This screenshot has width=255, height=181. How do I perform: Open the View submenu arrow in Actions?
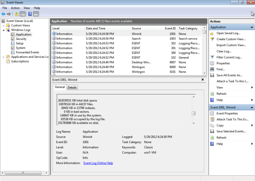[252, 87]
